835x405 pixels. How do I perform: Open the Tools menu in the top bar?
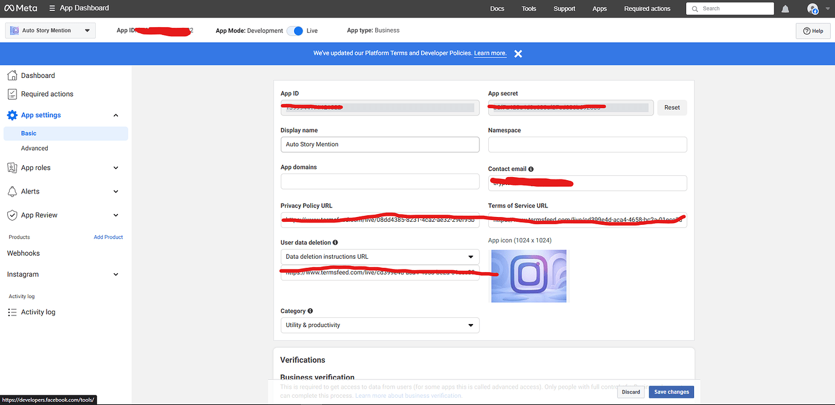point(528,8)
